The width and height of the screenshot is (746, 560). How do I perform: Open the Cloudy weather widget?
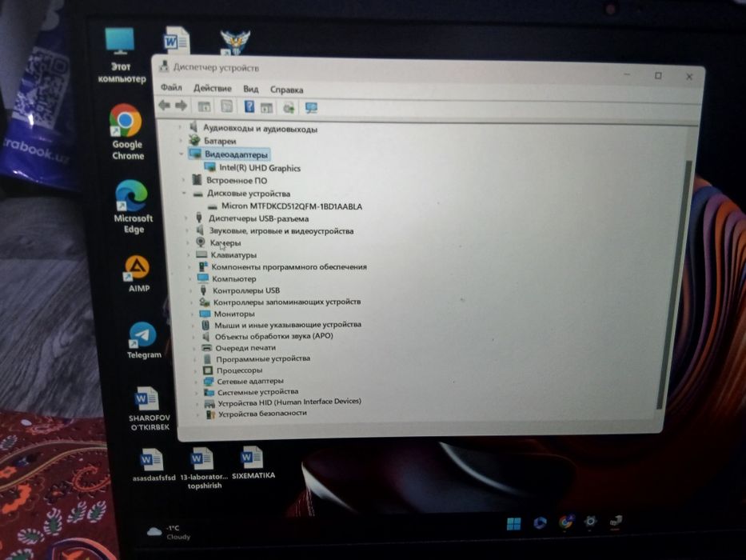169,532
